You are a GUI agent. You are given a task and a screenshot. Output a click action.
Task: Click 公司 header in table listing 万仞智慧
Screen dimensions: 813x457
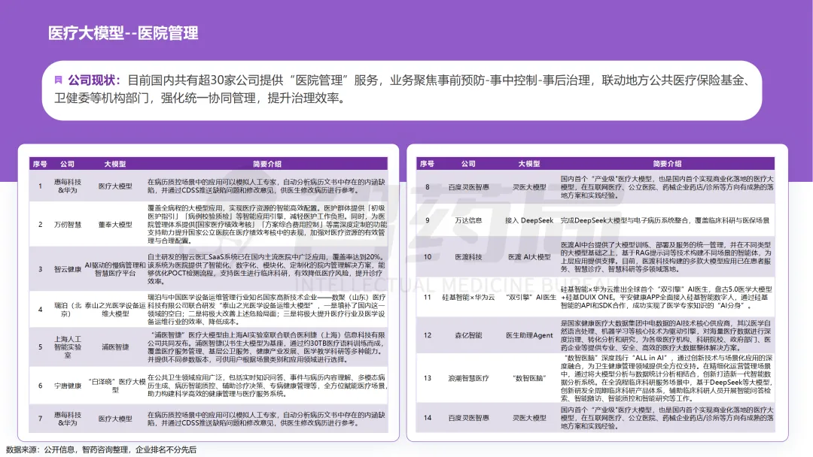(x=68, y=164)
